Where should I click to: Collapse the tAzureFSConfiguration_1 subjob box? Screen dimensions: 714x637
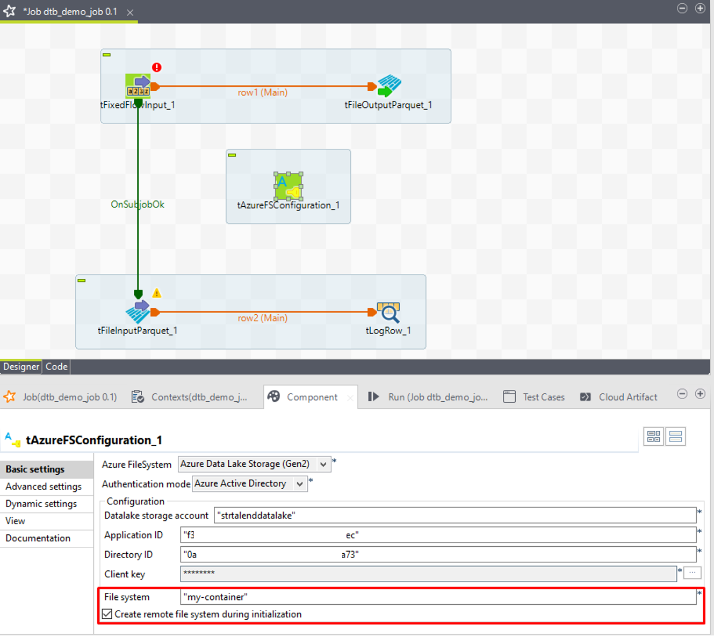232,155
